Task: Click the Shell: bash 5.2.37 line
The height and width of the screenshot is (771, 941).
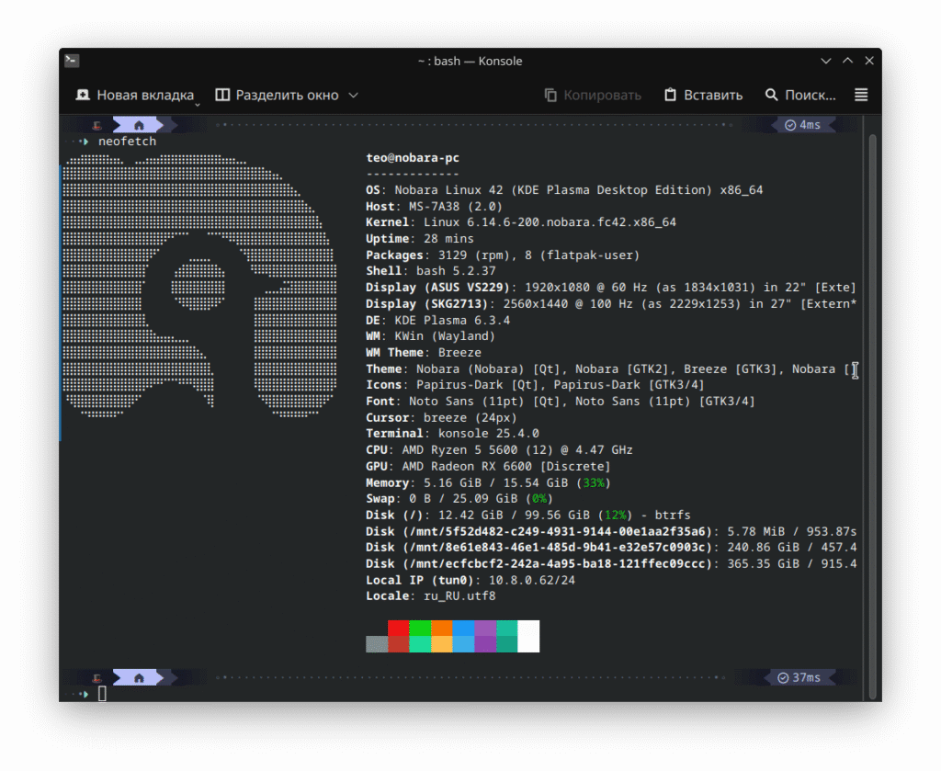Action: [x=430, y=271]
